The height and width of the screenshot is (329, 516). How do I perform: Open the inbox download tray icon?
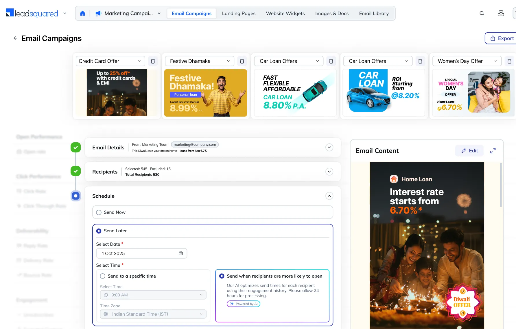[x=501, y=13]
